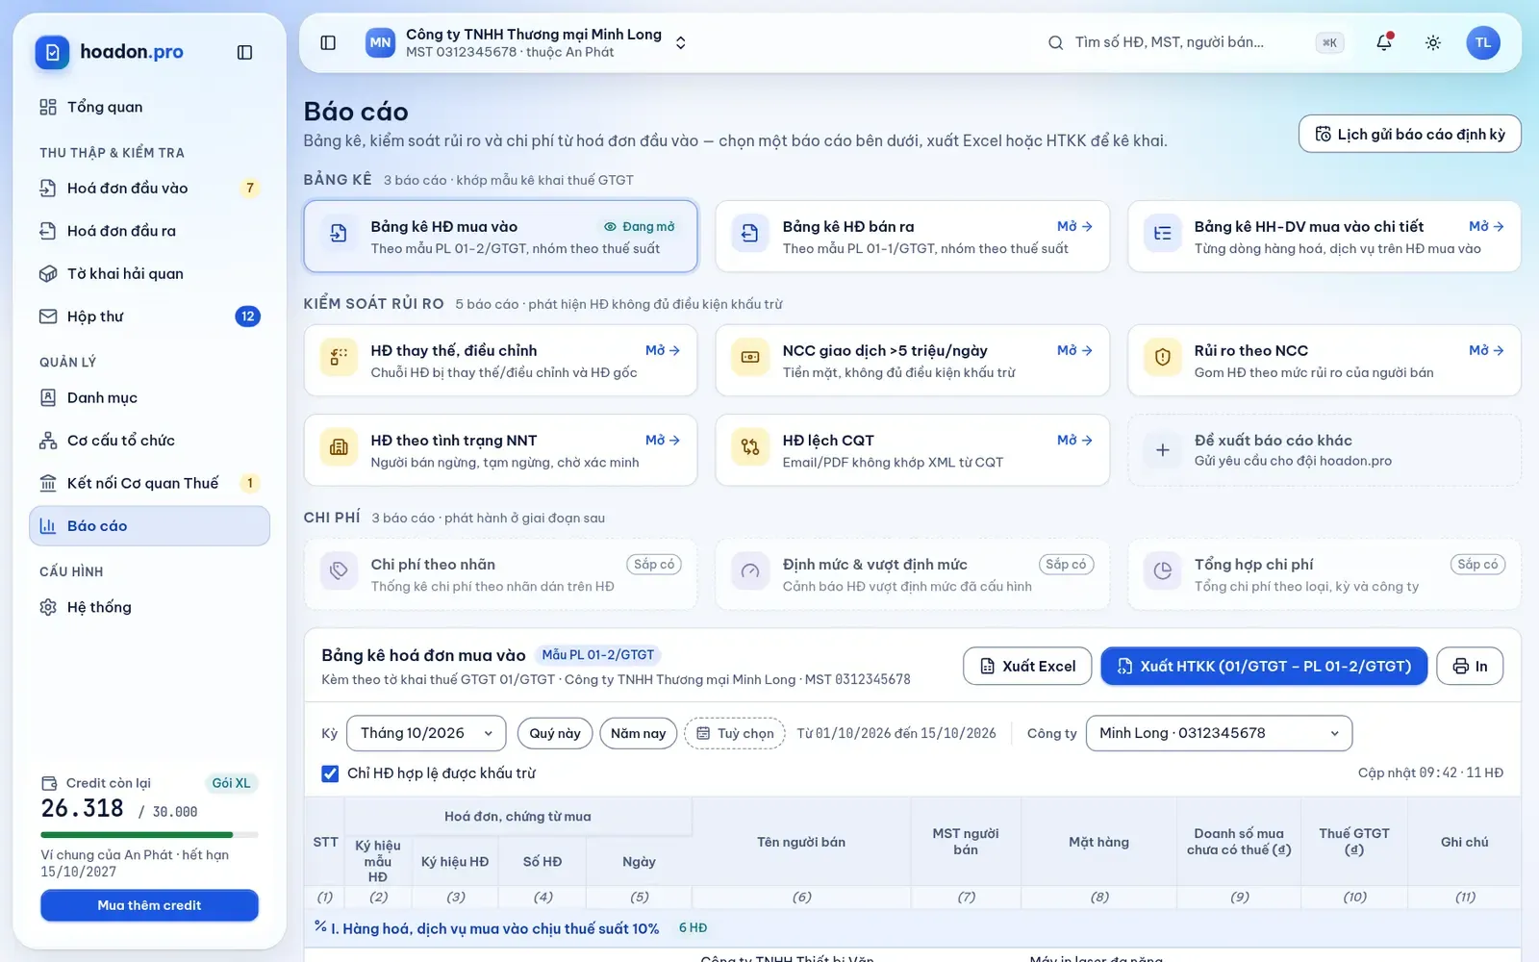Open the Tháng 10/2026 period dropdown
Screen dimensions: 1539x962
(x=426, y=733)
